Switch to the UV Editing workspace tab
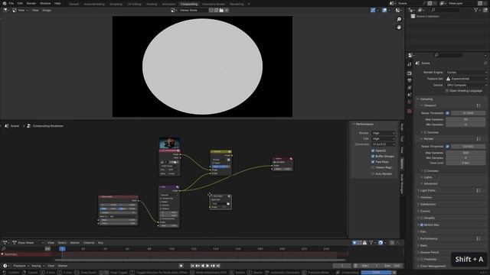 (134, 4)
